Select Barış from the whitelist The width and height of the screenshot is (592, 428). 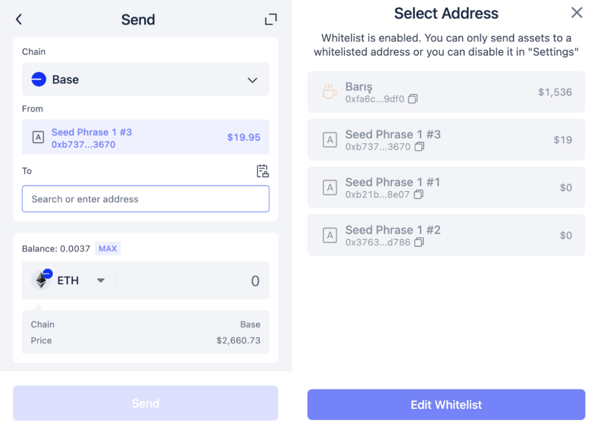(446, 92)
